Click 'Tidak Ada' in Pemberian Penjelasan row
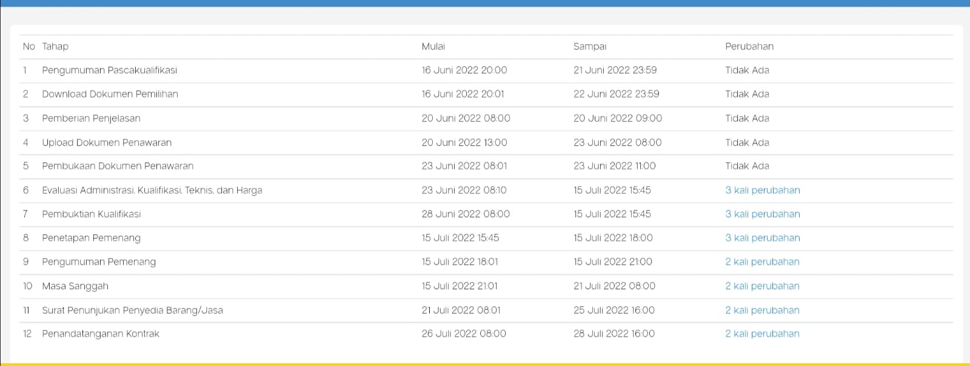970x366 pixels. pyautogui.click(x=747, y=119)
